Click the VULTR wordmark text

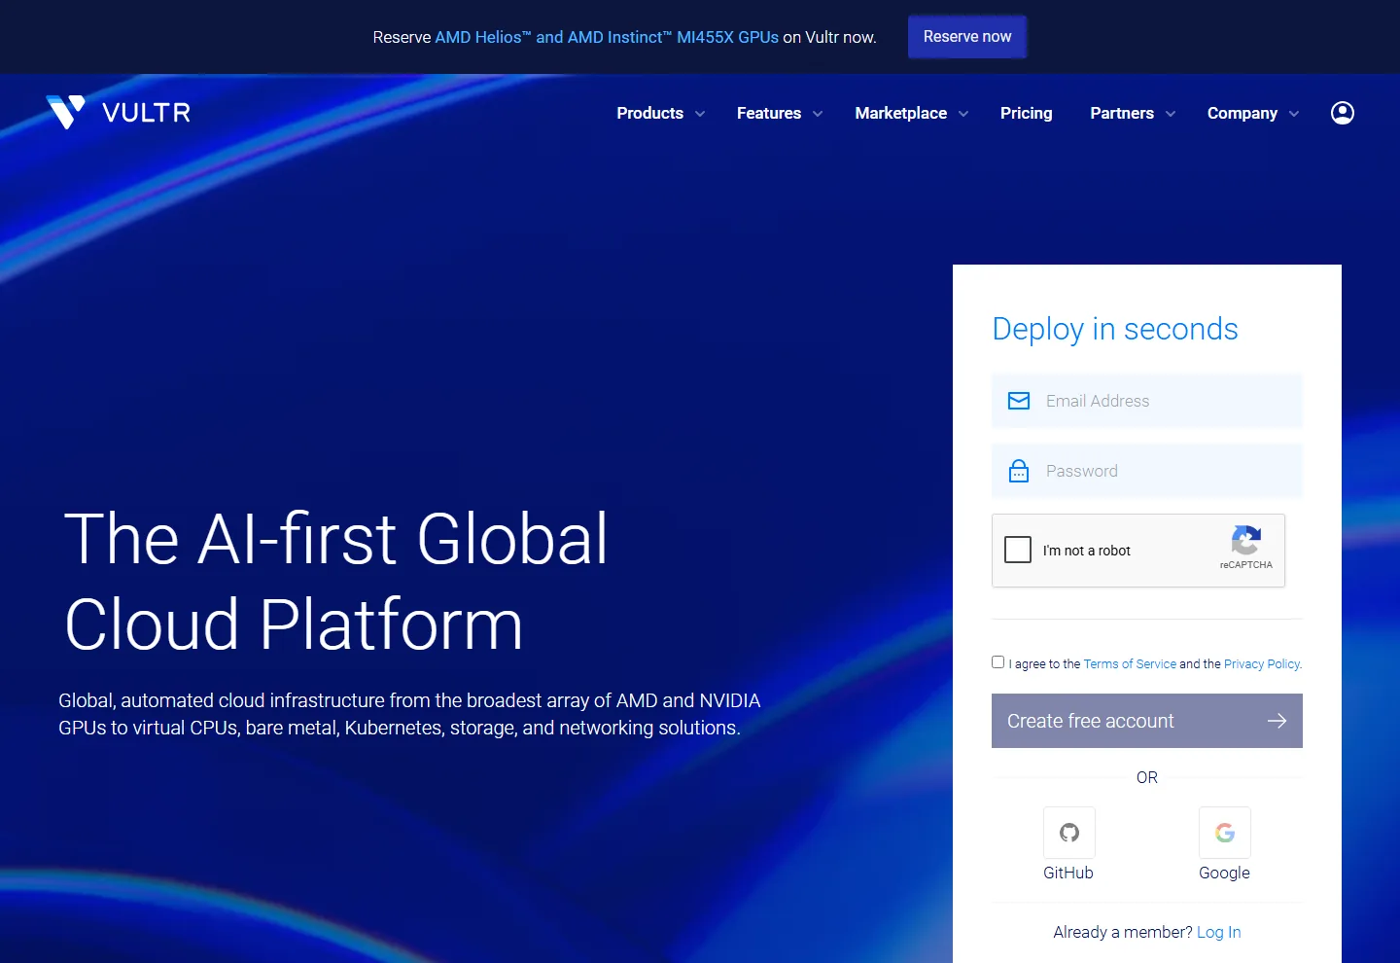click(147, 113)
